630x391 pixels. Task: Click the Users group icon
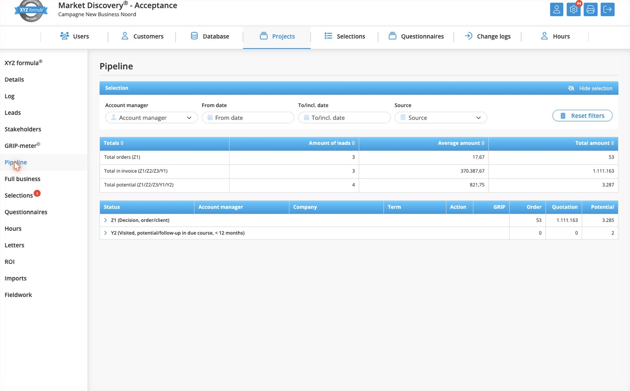click(65, 36)
